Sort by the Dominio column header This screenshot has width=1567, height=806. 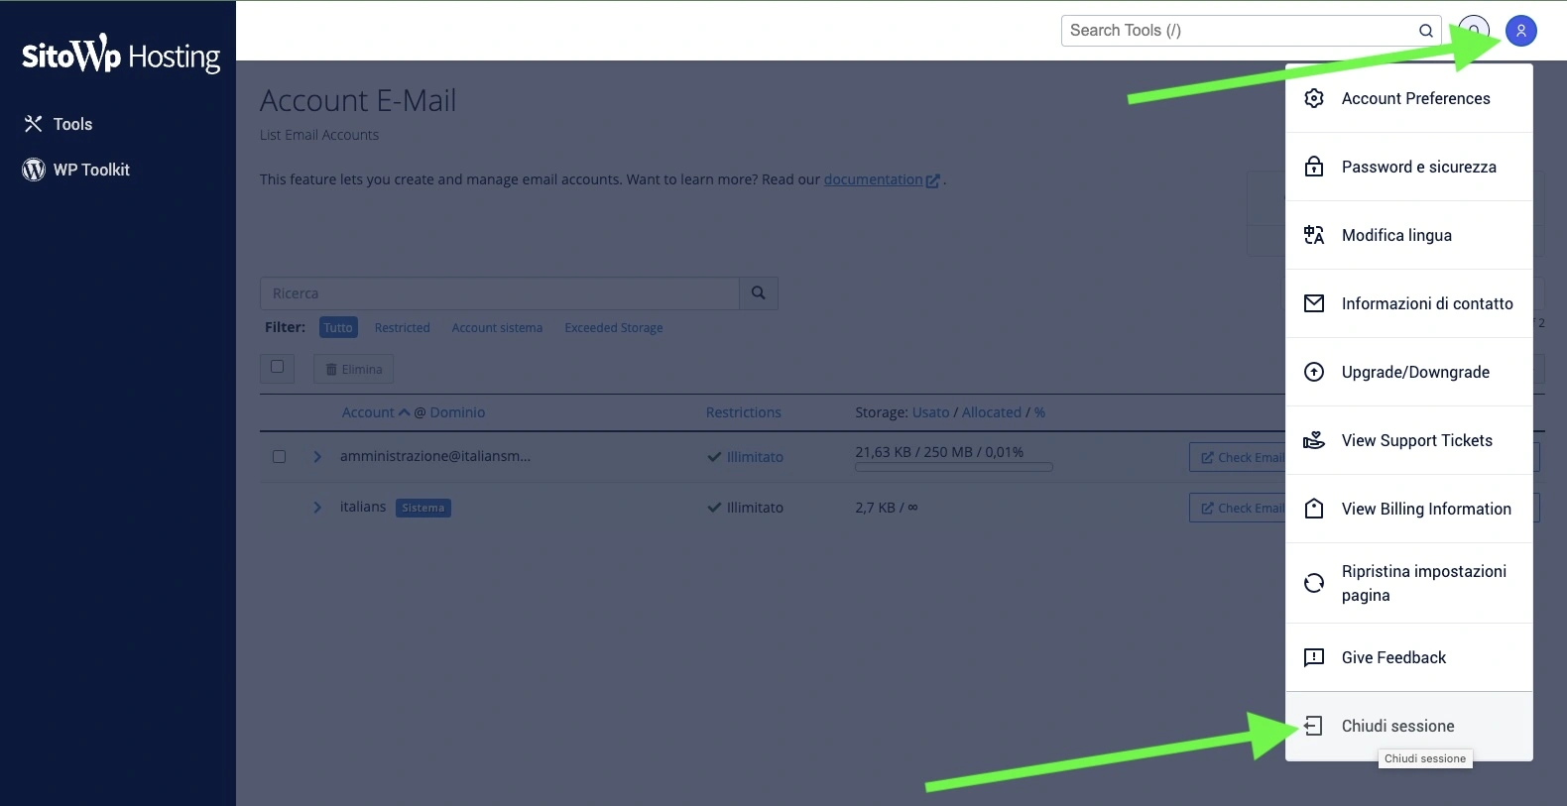coord(457,412)
